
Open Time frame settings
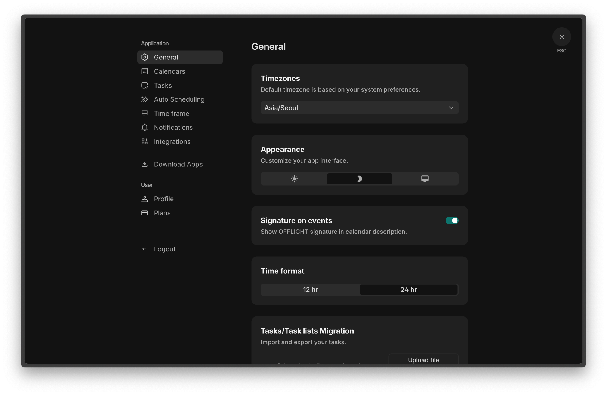pyautogui.click(x=180, y=113)
